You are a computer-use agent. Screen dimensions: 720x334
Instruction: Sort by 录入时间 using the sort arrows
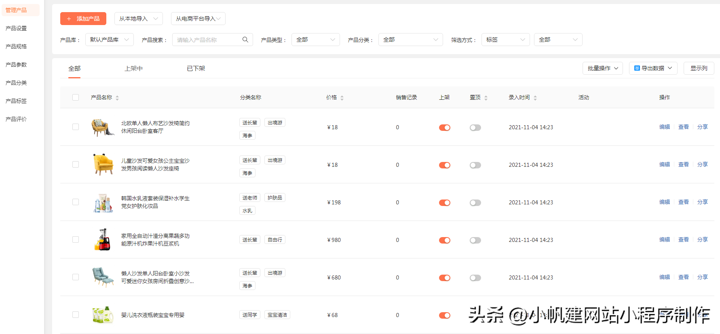535,98
